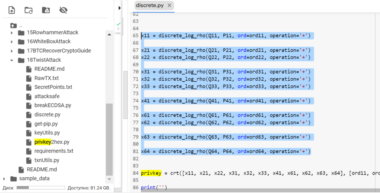Switch to the discrete.py tab
The width and height of the screenshot is (380, 193).
(150, 6)
